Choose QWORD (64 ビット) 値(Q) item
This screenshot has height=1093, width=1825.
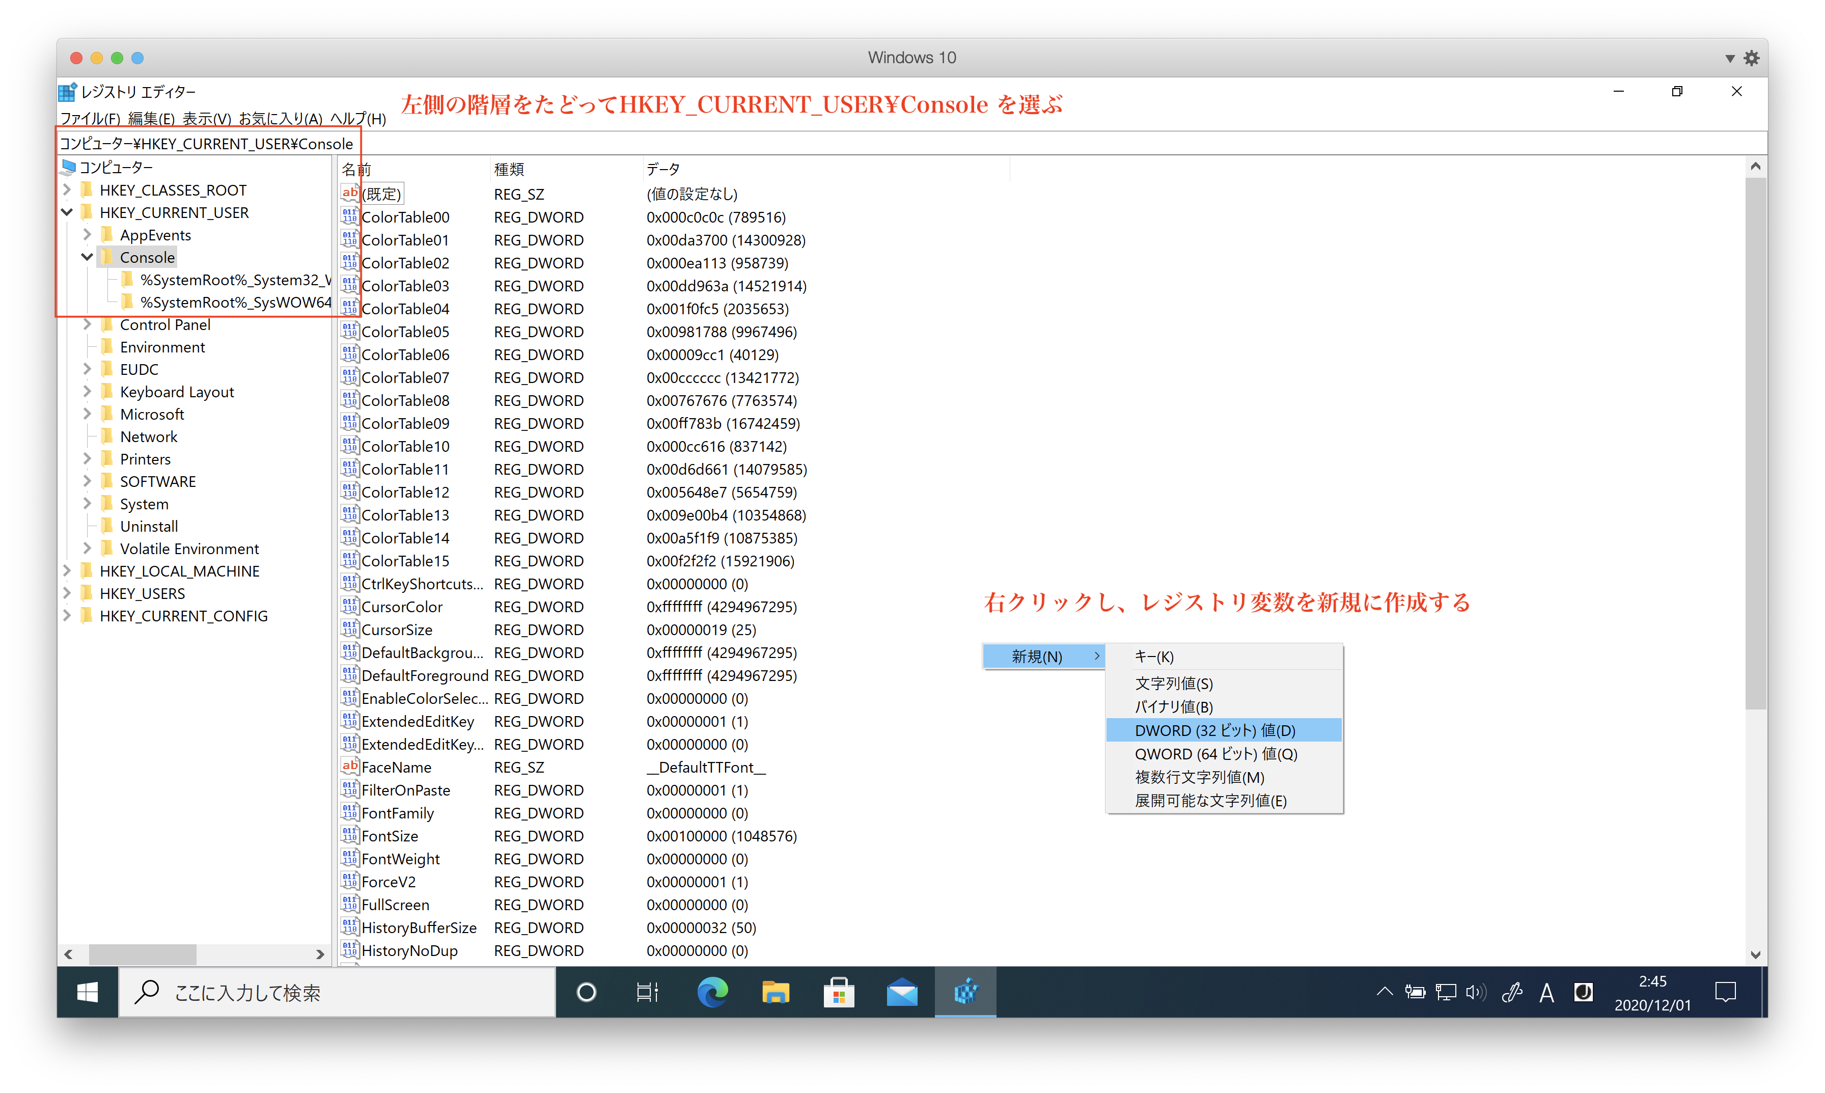1224,753
